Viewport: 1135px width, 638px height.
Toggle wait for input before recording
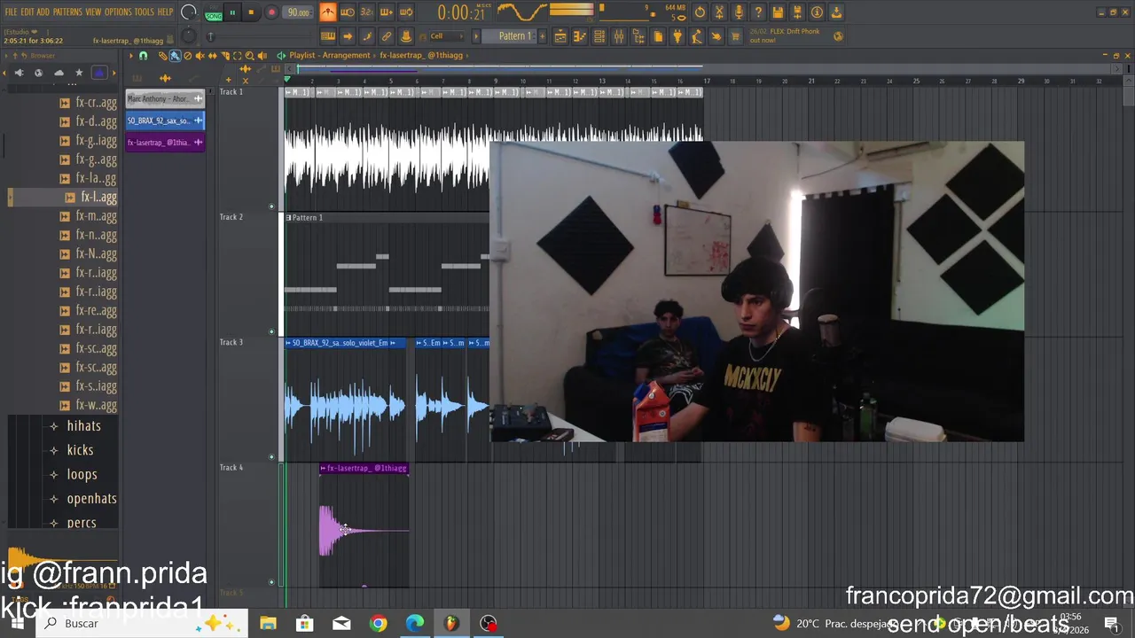pos(348,12)
